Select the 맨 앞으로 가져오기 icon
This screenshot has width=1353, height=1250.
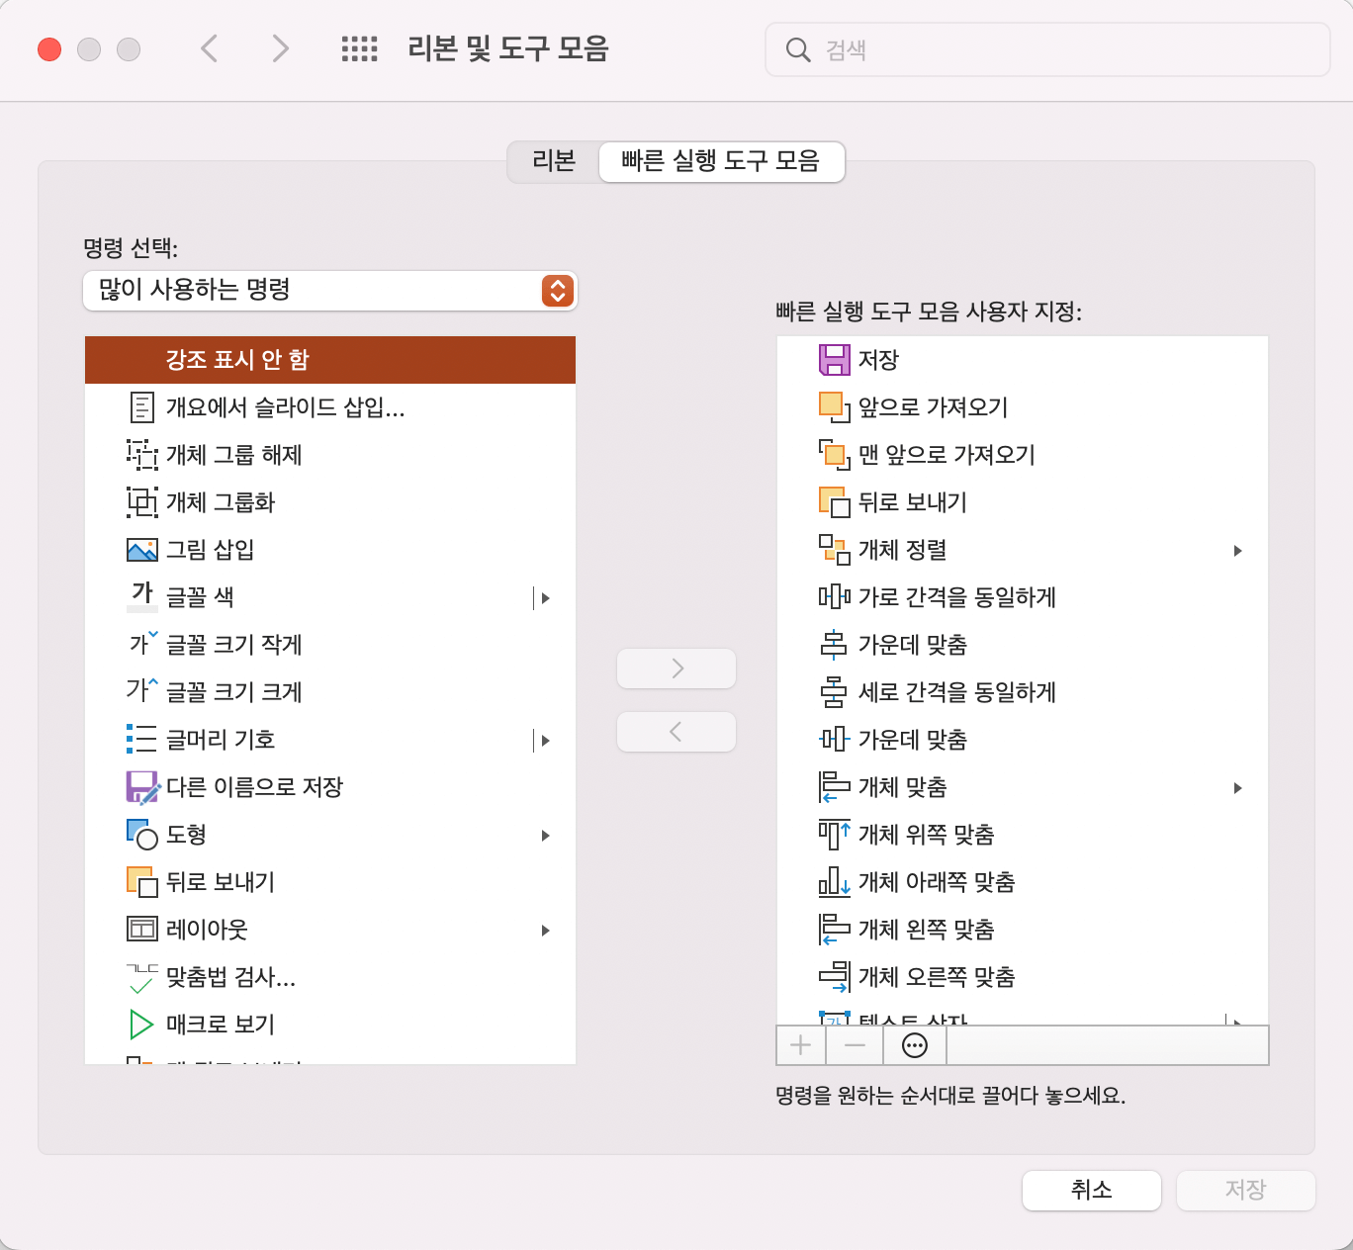(834, 455)
